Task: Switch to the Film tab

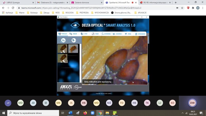Action: 84,34
